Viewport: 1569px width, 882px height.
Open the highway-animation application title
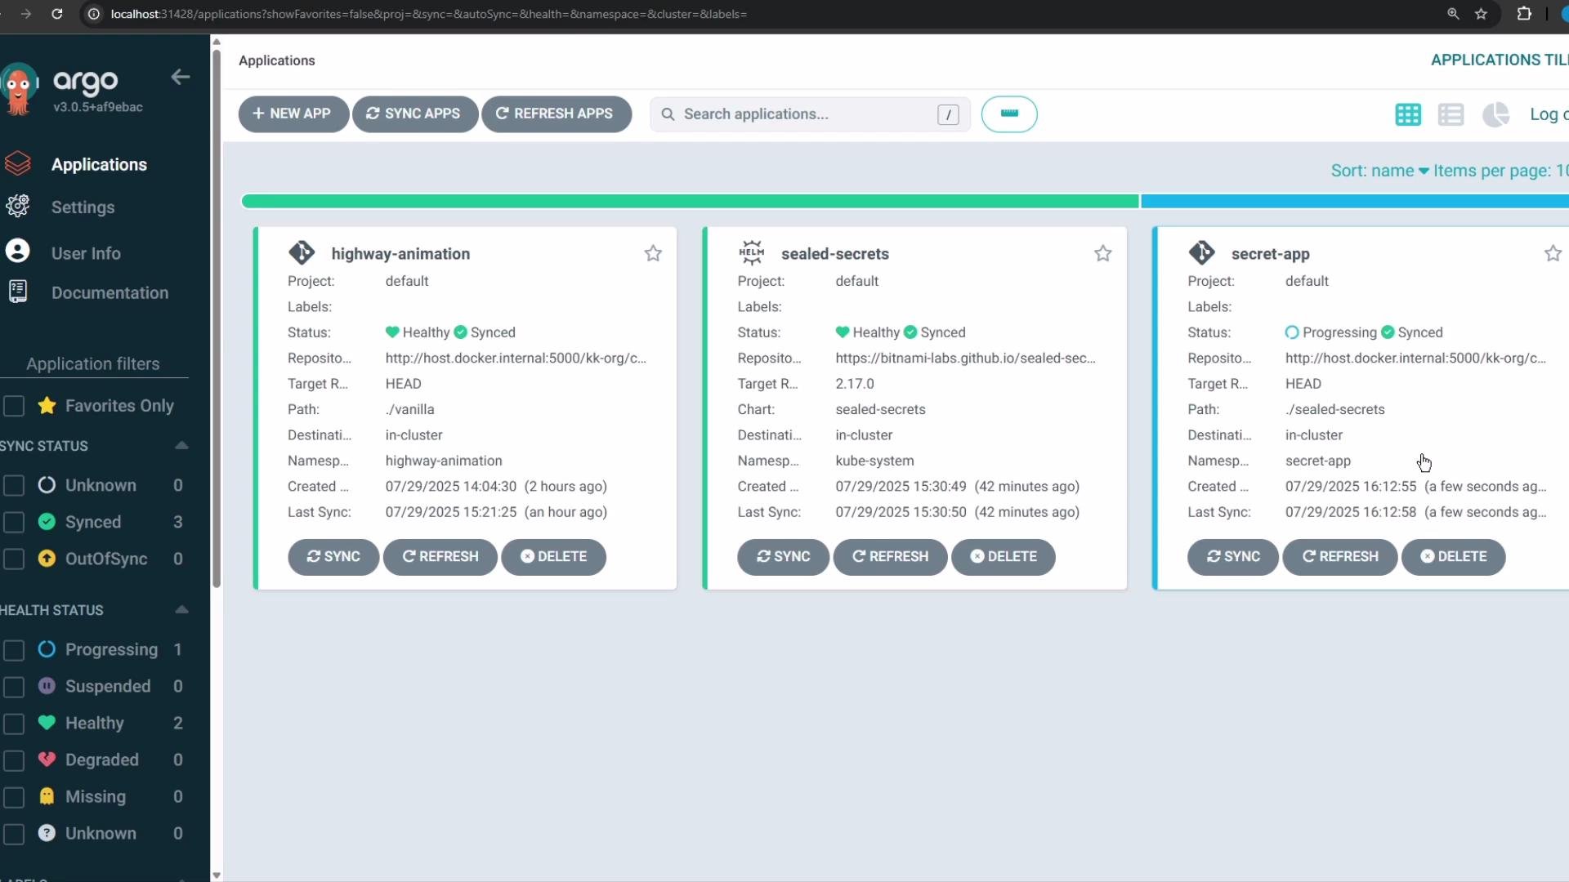coord(400,254)
